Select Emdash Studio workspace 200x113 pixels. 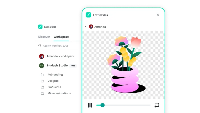click(57, 66)
